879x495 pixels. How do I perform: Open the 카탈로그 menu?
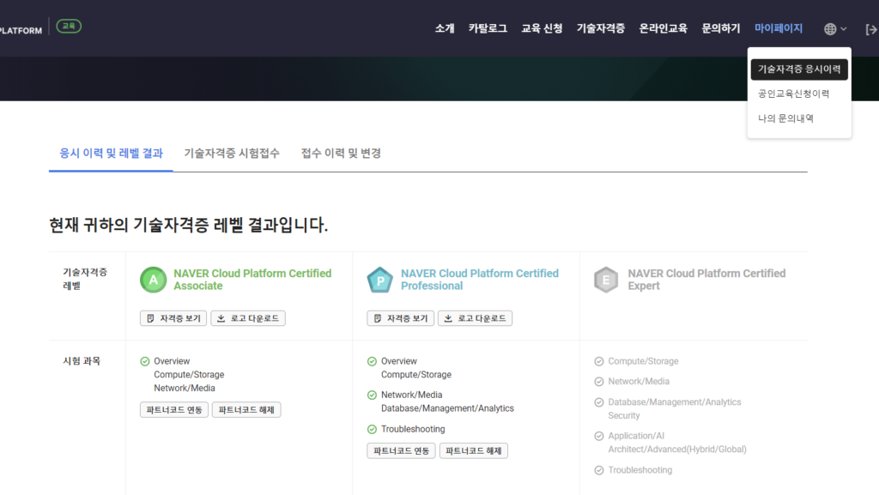click(488, 28)
